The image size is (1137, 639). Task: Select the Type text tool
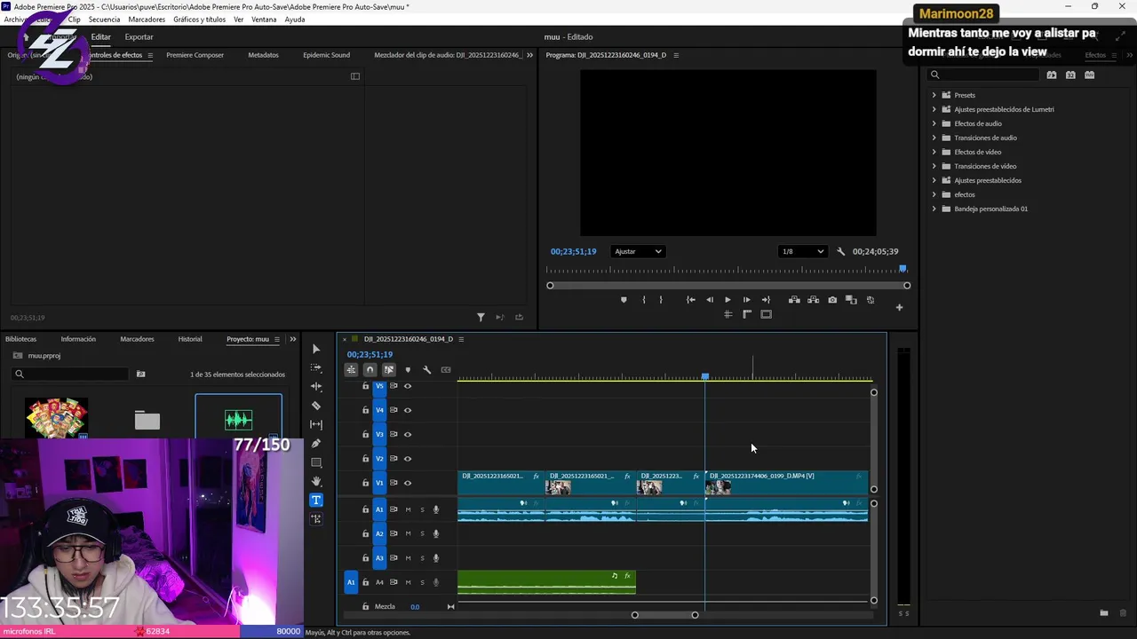pos(316,500)
